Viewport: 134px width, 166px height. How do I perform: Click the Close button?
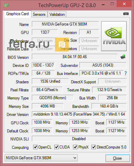coord(118,158)
